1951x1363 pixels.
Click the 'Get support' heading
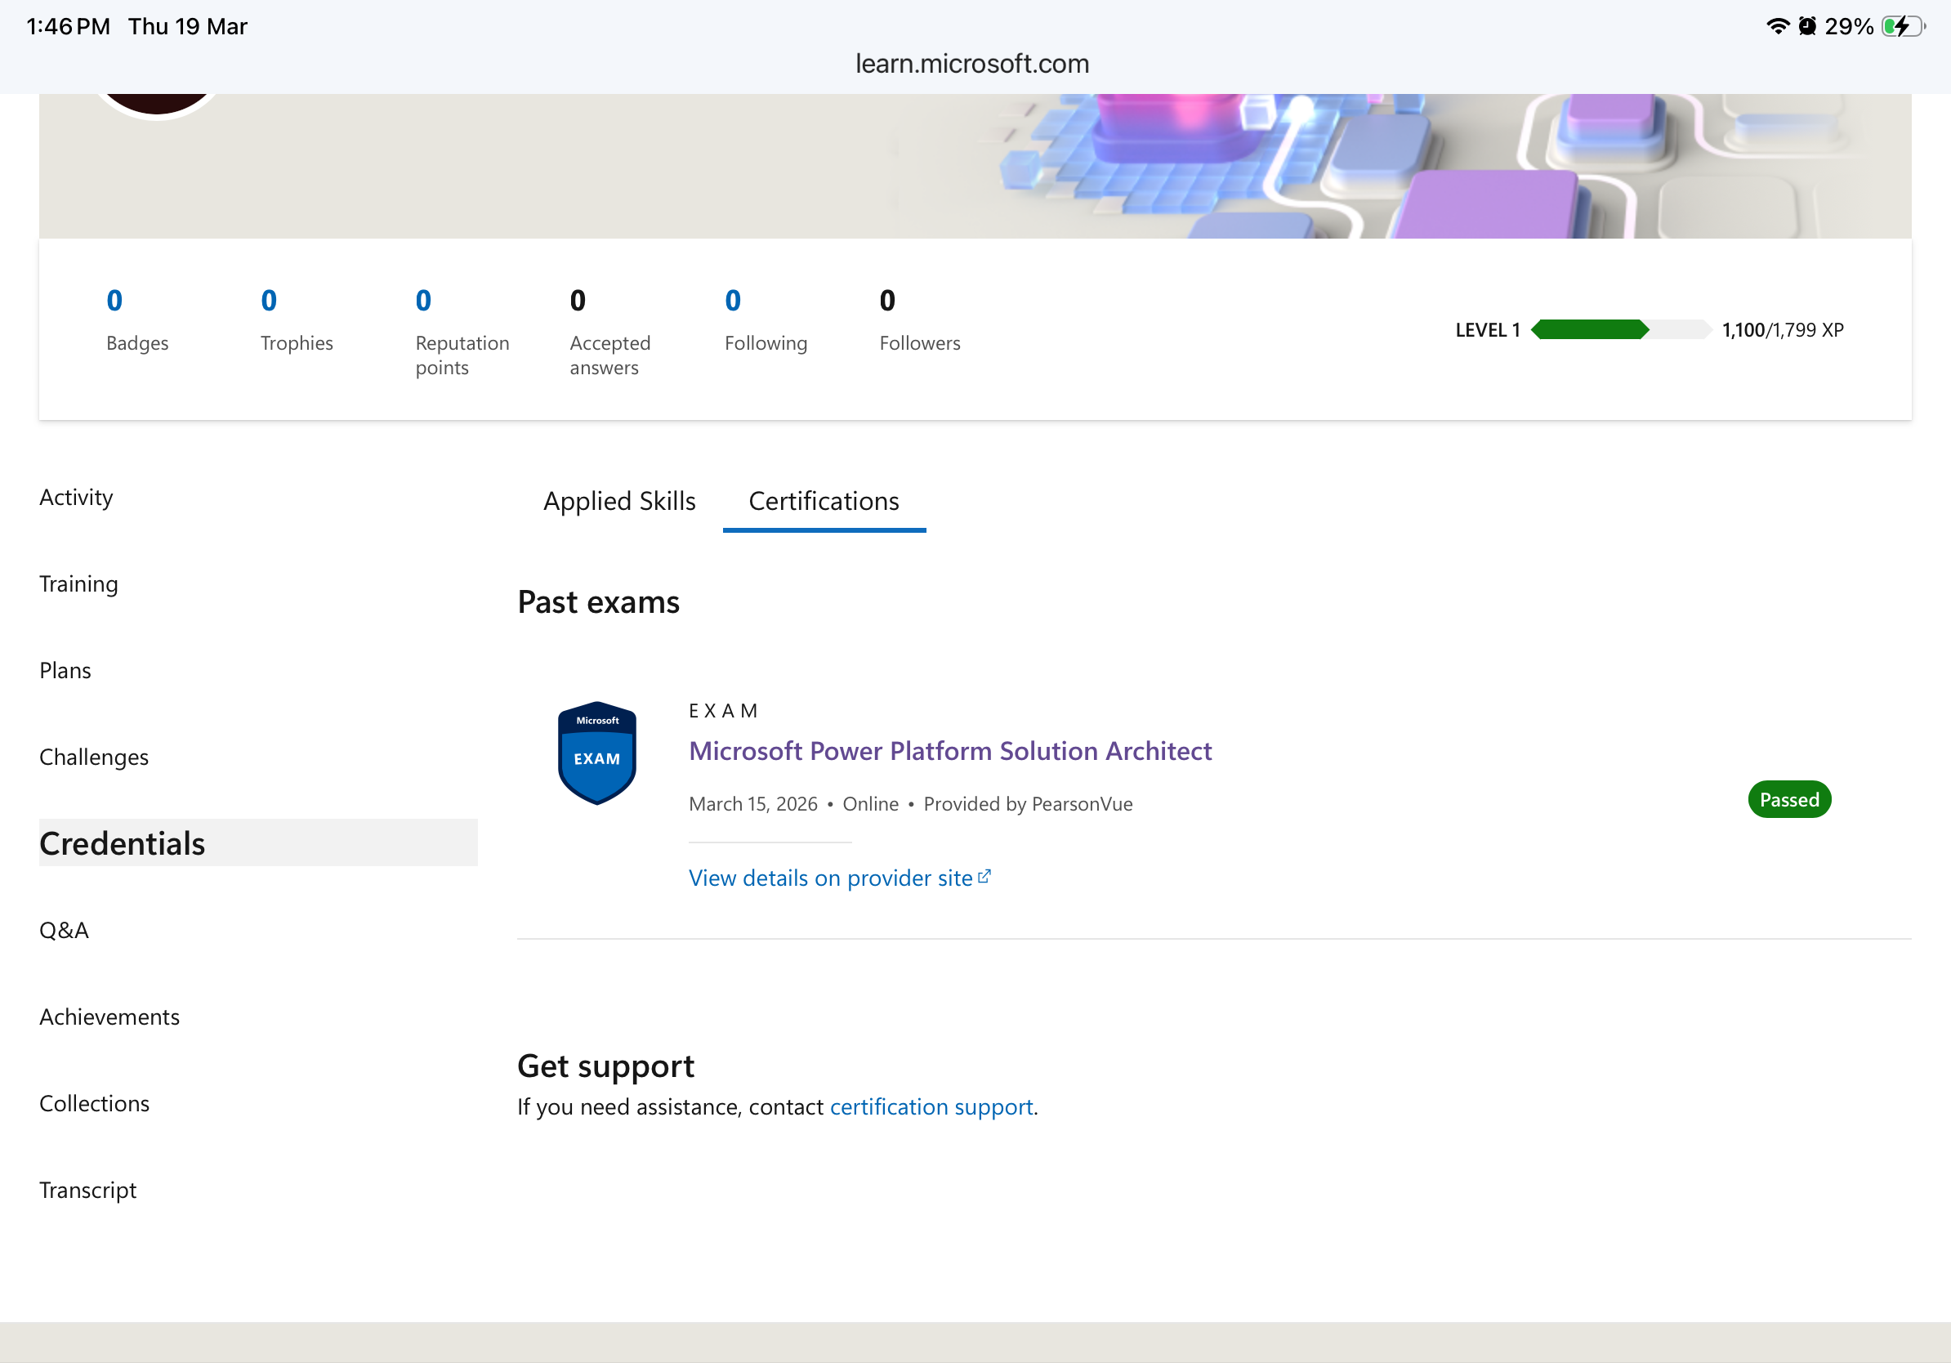tap(605, 1066)
